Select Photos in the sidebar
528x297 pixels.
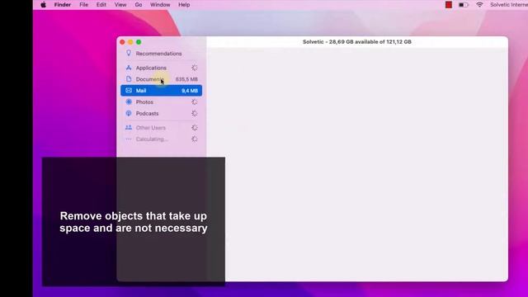(x=162, y=102)
